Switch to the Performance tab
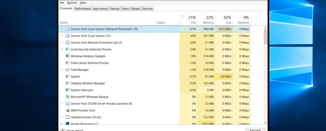Screen dimensions: 326x131 pyautogui.click(x=83, y=9)
